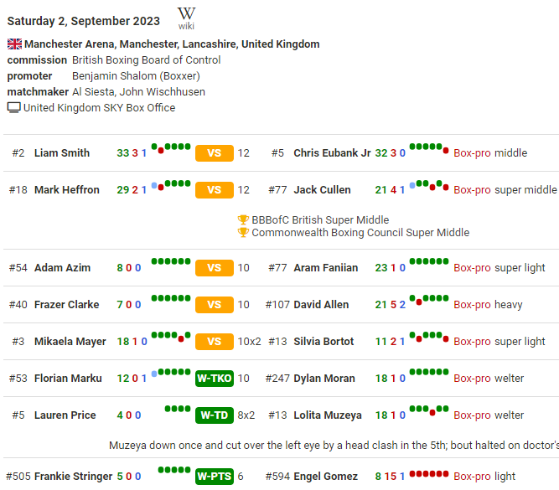Click the Adam Azim fighter name
The width and height of the screenshot is (559, 490).
point(63,268)
